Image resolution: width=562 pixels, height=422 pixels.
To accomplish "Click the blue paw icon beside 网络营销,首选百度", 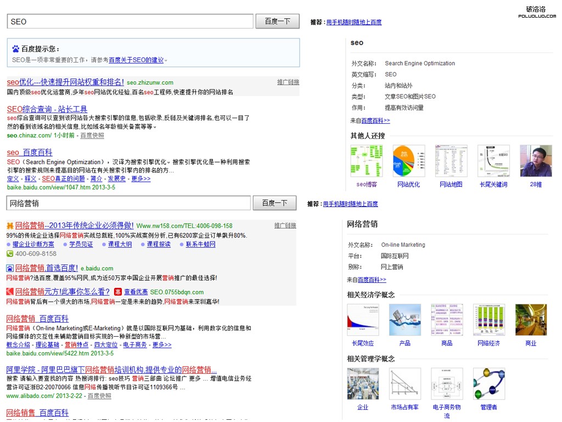I will pyautogui.click(x=10, y=268).
